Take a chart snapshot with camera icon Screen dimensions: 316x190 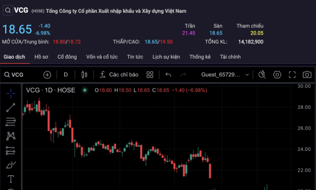[307, 75]
